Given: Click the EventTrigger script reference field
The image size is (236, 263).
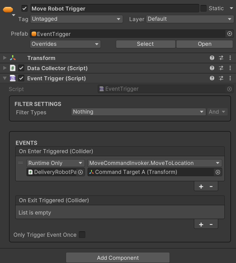Looking at the screenshot, I should point(162,89).
